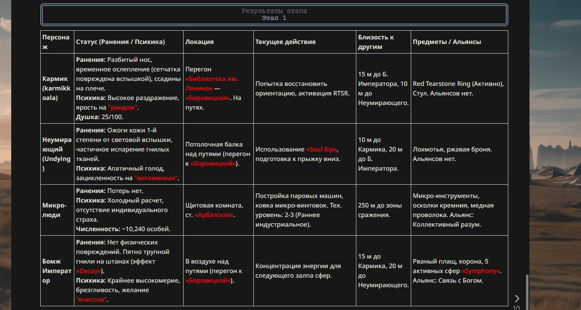This screenshot has width=581, height=310.
Task: Click the "Персонаж" column header
Action: [57, 42]
